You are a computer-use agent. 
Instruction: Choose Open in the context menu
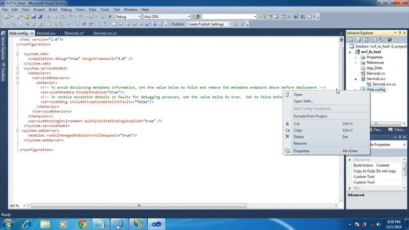[327, 95]
